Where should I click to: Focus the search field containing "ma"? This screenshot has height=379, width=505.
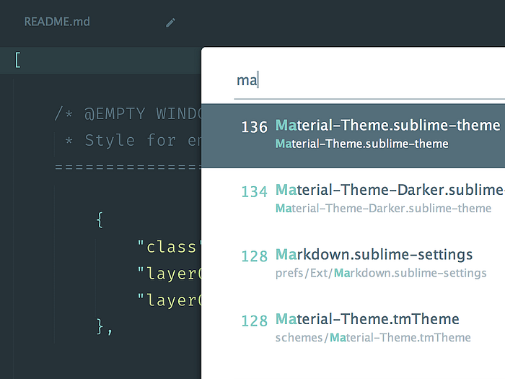(x=369, y=80)
